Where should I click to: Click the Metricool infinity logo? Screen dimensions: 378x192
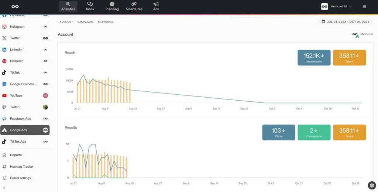coord(15,7)
